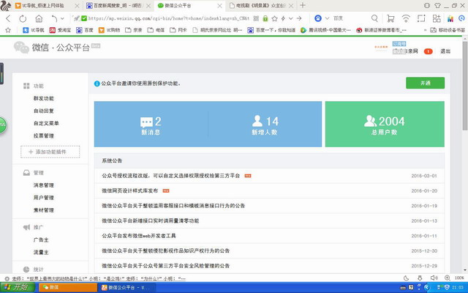Open the UC导航 bookmark
The height and width of the screenshot is (293, 468).
click(x=34, y=30)
